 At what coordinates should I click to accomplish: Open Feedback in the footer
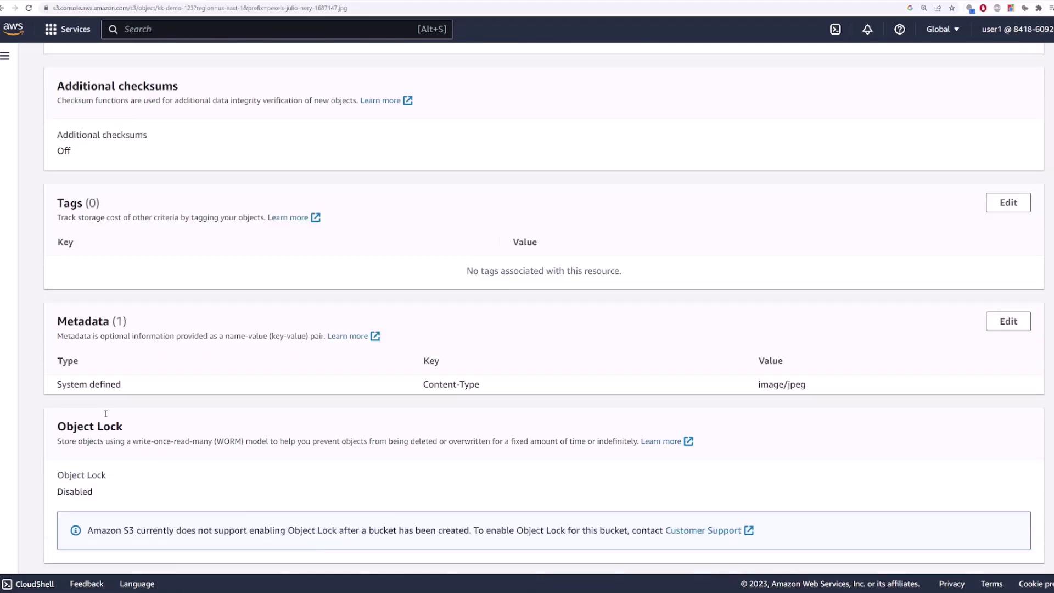(x=86, y=584)
